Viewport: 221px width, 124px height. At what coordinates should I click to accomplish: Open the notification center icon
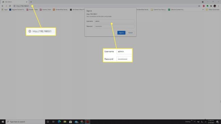pos(218,122)
